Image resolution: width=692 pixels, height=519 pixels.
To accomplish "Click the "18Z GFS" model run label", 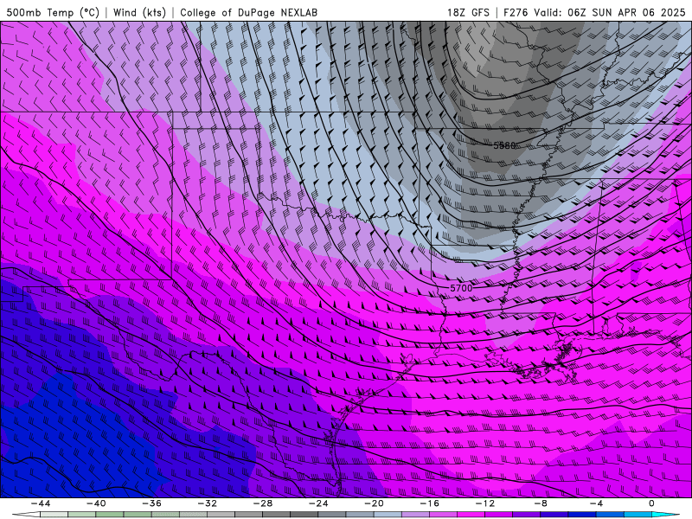I will [x=468, y=12].
